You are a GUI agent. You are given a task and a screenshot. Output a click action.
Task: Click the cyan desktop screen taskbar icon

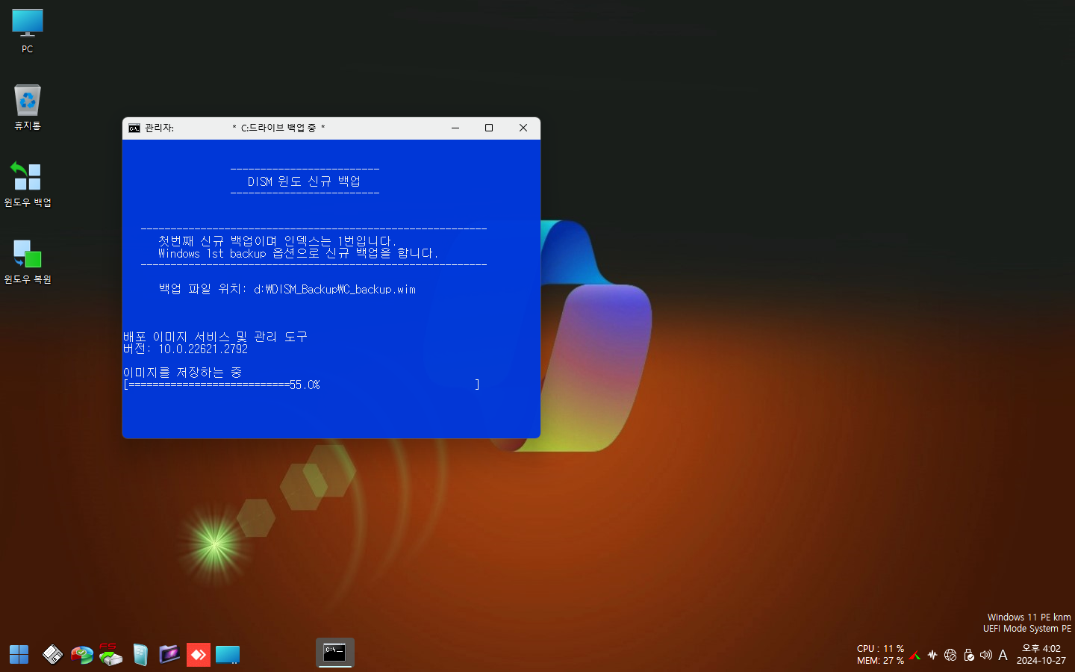[x=228, y=655]
